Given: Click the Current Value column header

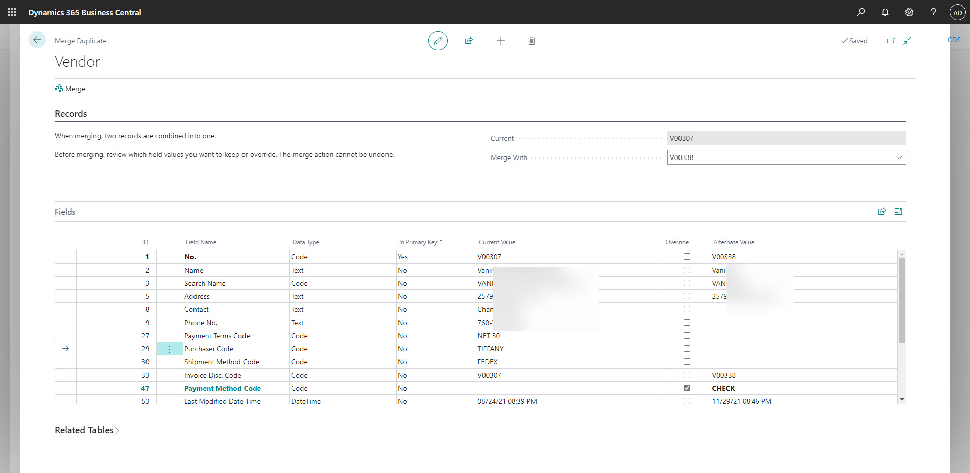Looking at the screenshot, I should click(x=497, y=242).
